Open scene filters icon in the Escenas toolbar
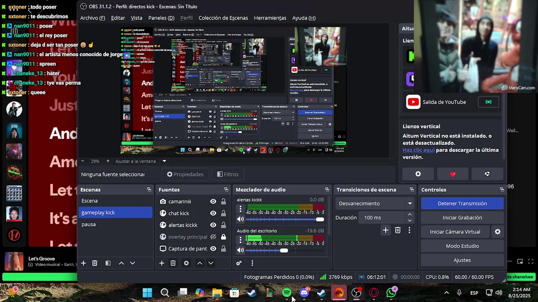Image resolution: width=538 pixels, height=302 pixels. (108, 263)
